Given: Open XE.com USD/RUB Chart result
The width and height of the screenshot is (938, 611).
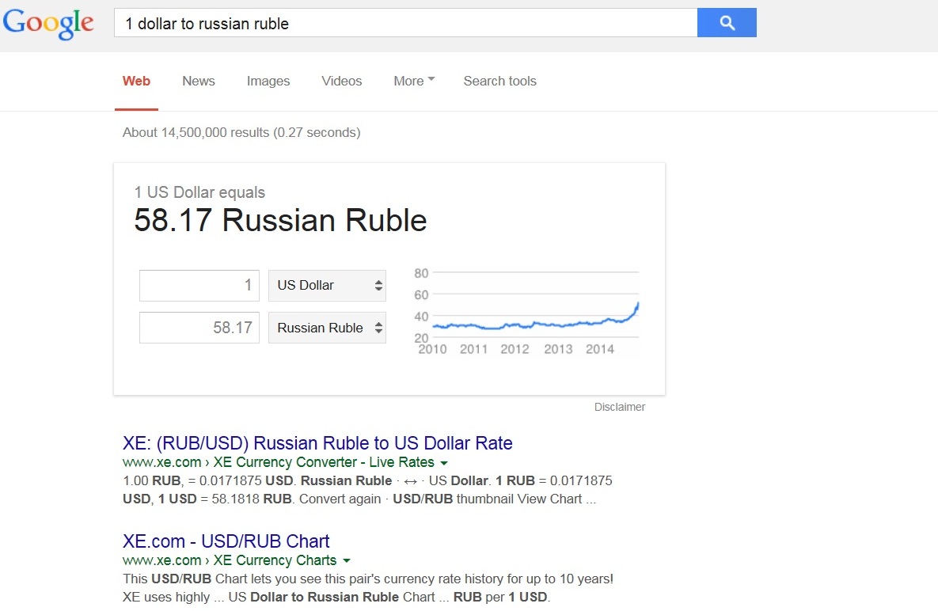Looking at the screenshot, I should 226,541.
